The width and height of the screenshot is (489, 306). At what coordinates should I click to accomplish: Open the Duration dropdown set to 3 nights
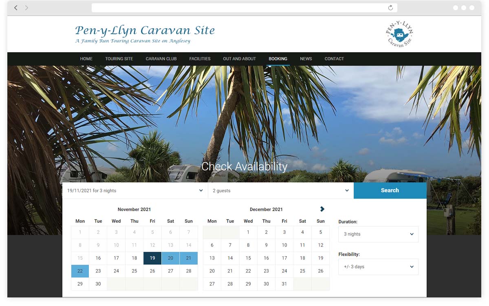[378, 234]
